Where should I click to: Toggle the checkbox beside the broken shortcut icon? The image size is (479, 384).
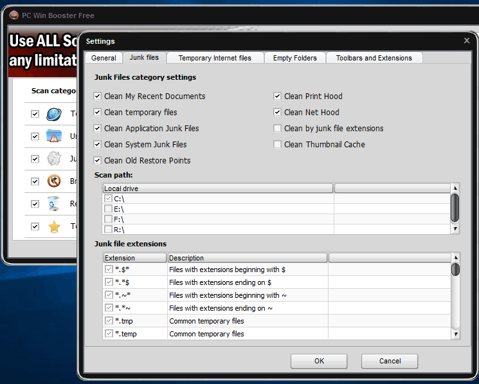[x=35, y=181]
